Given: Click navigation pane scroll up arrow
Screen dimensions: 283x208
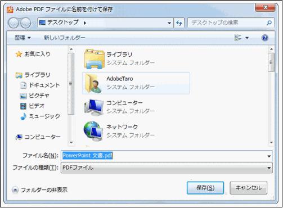Looking at the screenshot, I should point(71,49).
